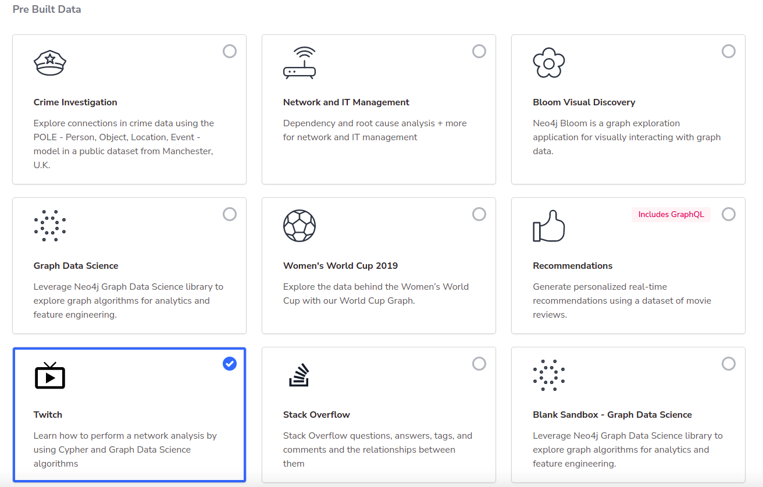The image size is (763, 487).
Task: Click the Network and IT Management title
Action: pyautogui.click(x=346, y=102)
